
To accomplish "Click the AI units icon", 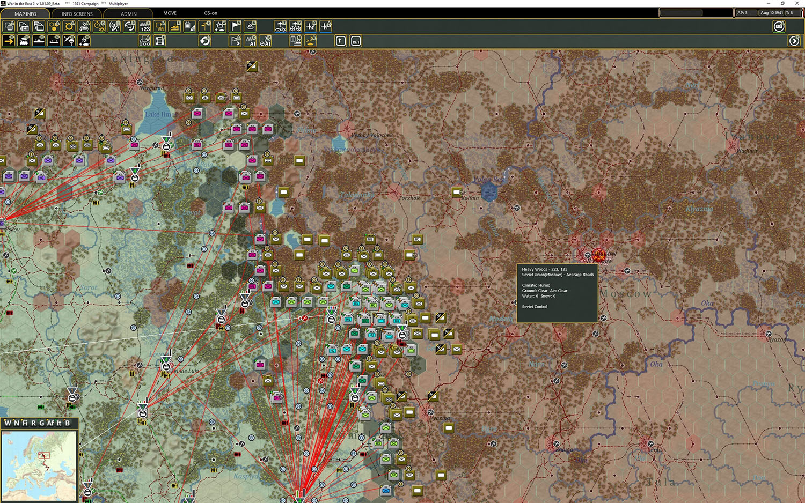I will [x=250, y=41].
